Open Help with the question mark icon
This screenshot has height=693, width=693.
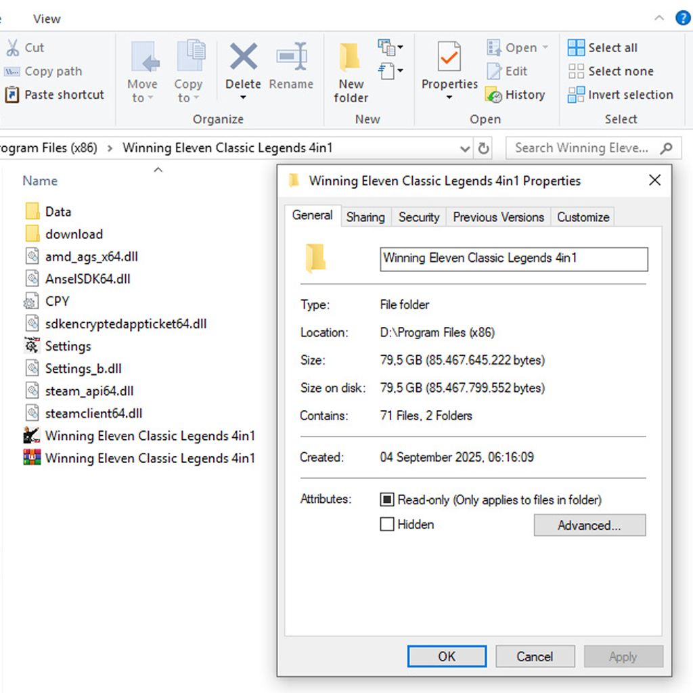683,18
